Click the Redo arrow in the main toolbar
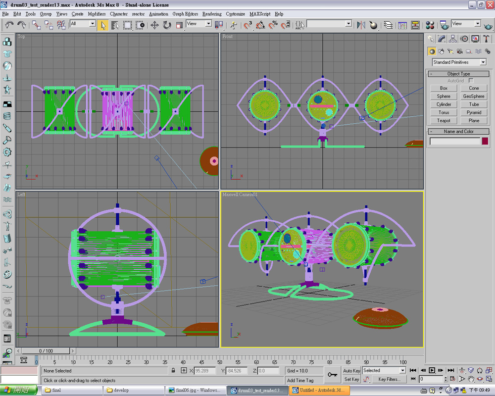Viewport: 495px width, 396px height. point(21,25)
